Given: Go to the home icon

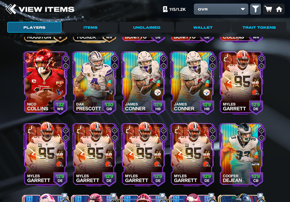Looking at the screenshot, I should click(279, 9).
